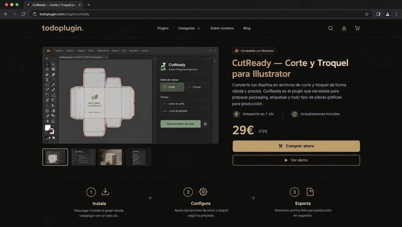The image size is (402, 227).
Task: Expand the Trazos section arrow
Action: [x=169, y=97]
